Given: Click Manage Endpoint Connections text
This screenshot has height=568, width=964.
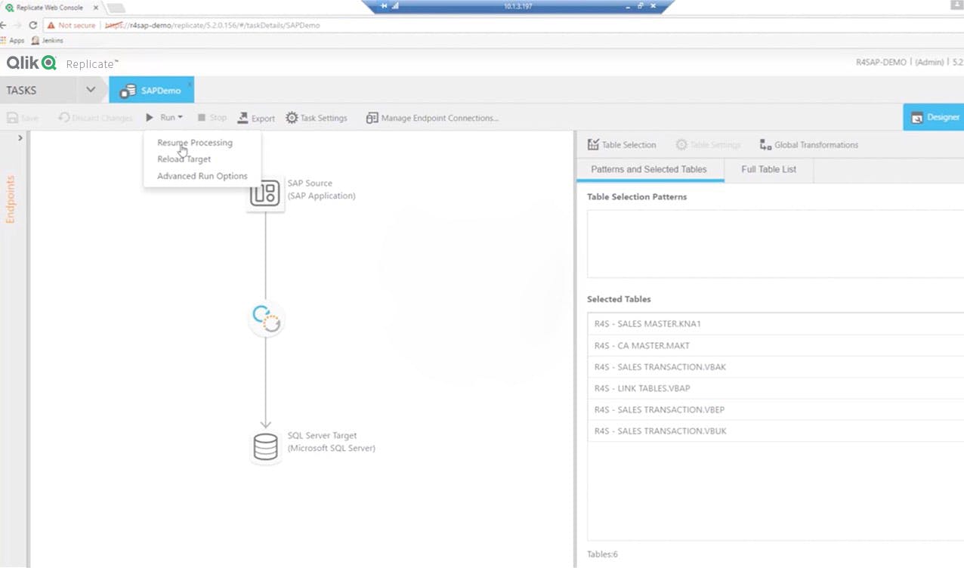Looking at the screenshot, I should [440, 118].
